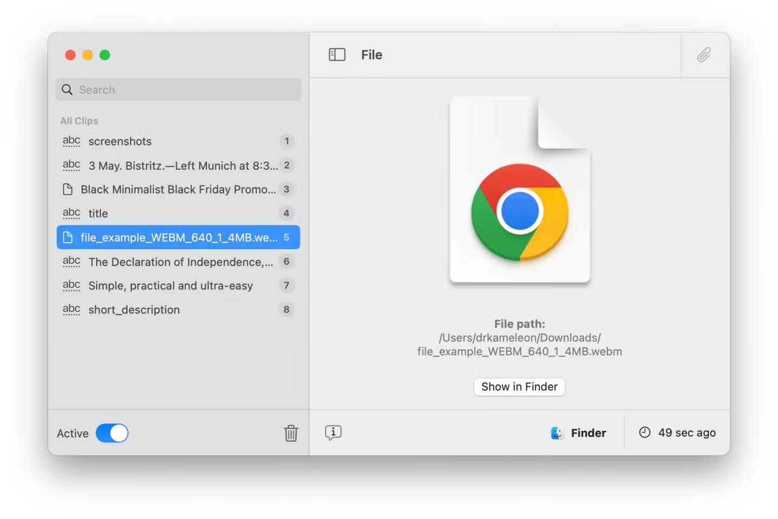Click the clock icon beside timestamp

pos(645,432)
